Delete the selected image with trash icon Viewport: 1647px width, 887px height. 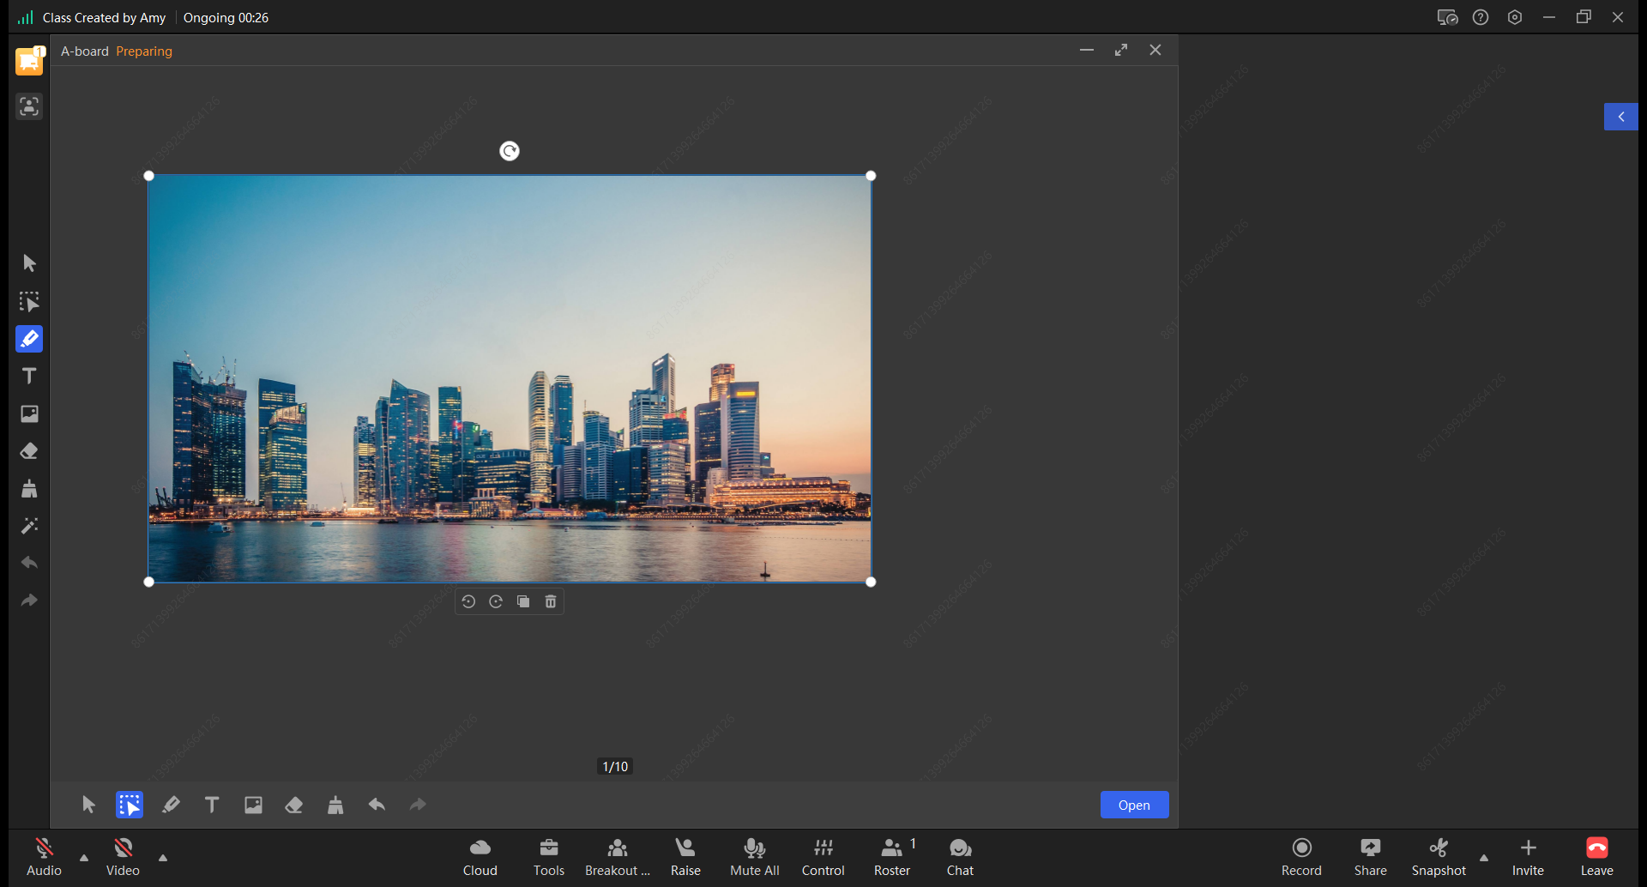click(x=551, y=602)
